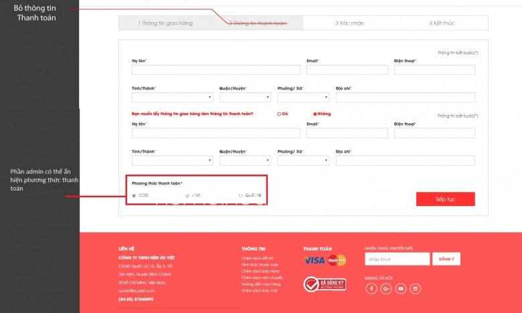Select the 'Không' radio option
522x313 pixels.
point(315,114)
